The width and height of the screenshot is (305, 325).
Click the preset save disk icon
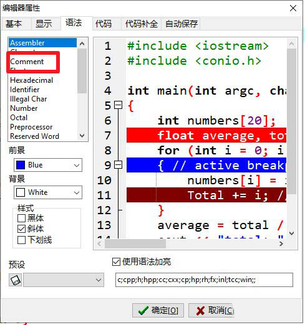pos(15,280)
